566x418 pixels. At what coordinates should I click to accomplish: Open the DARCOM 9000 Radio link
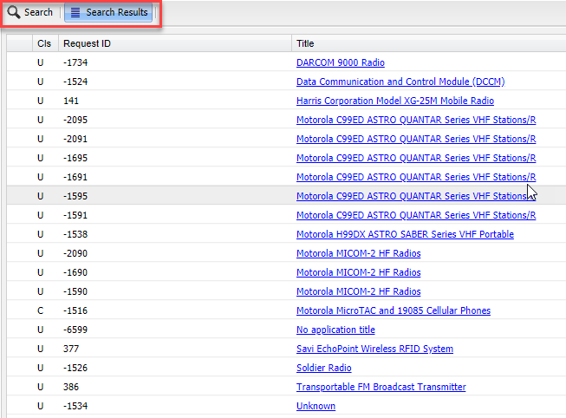tap(341, 62)
